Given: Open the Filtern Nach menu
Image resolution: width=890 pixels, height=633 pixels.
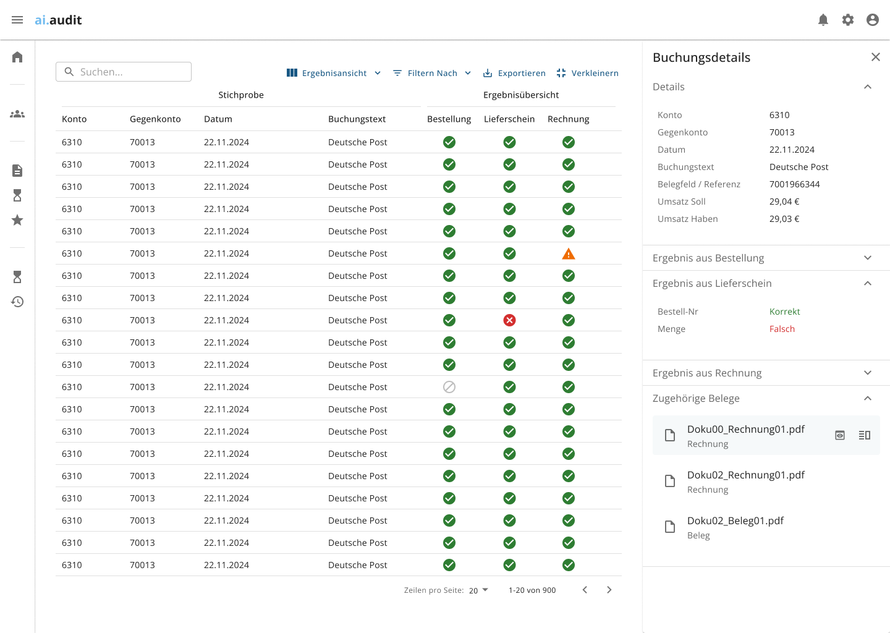Looking at the screenshot, I should coord(432,73).
